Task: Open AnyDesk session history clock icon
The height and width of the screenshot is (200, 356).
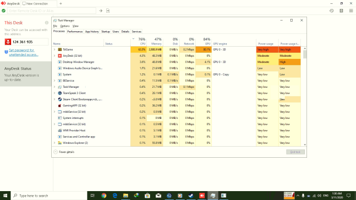Action: click(332, 11)
